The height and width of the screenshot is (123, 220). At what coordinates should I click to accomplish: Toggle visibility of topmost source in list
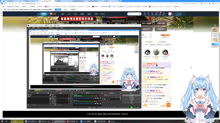[x=69, y=95]
